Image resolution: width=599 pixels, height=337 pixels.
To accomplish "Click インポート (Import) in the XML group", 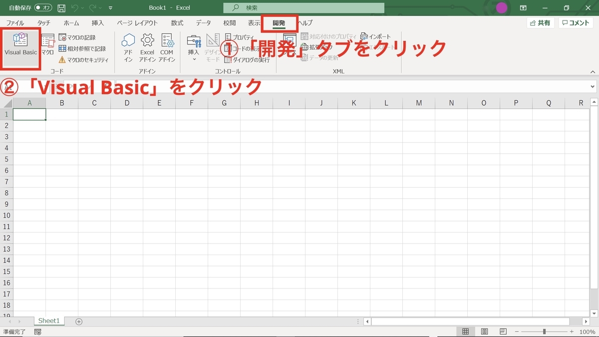I will tap(376, 37).
